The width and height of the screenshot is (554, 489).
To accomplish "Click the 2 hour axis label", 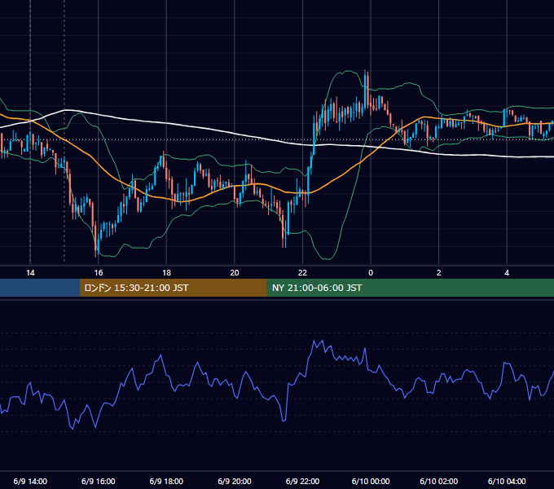I will 439,273.
